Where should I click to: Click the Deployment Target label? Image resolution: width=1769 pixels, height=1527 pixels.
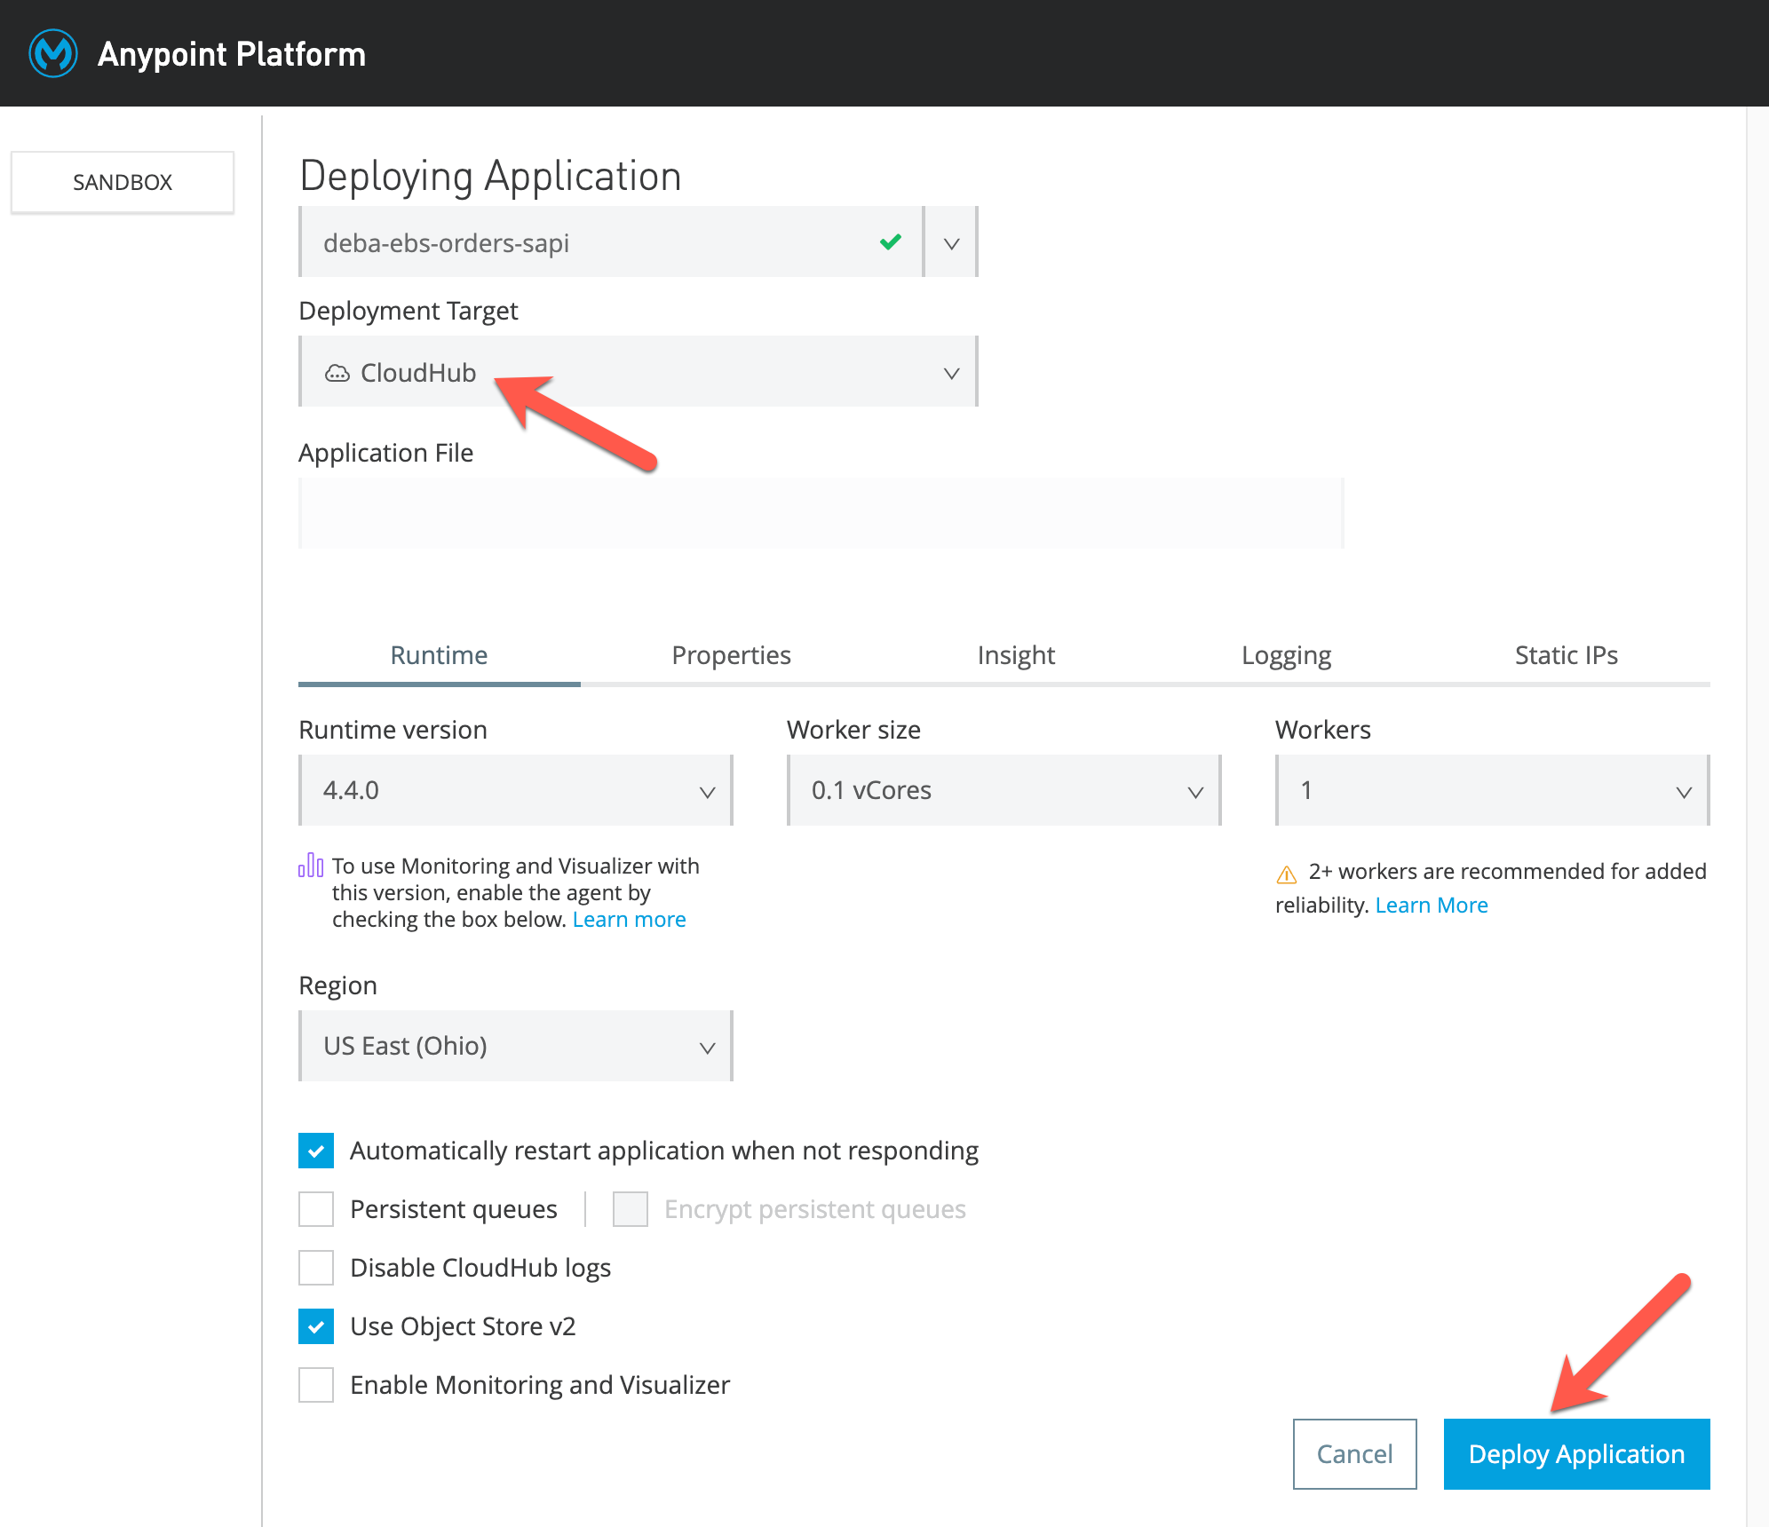pos(409,312)
